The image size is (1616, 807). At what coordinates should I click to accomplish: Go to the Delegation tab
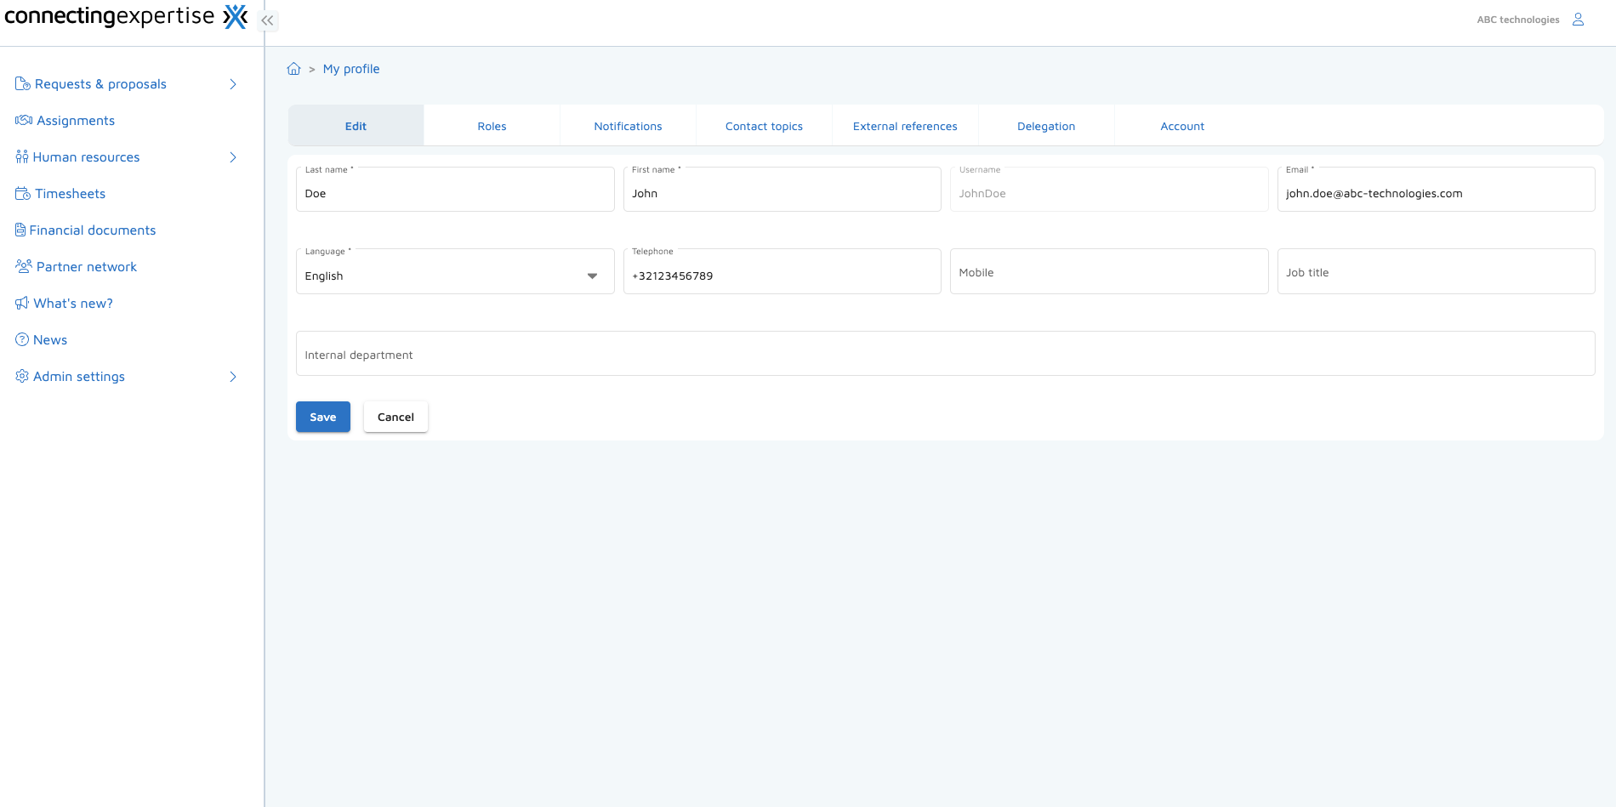click(1046, 127)
